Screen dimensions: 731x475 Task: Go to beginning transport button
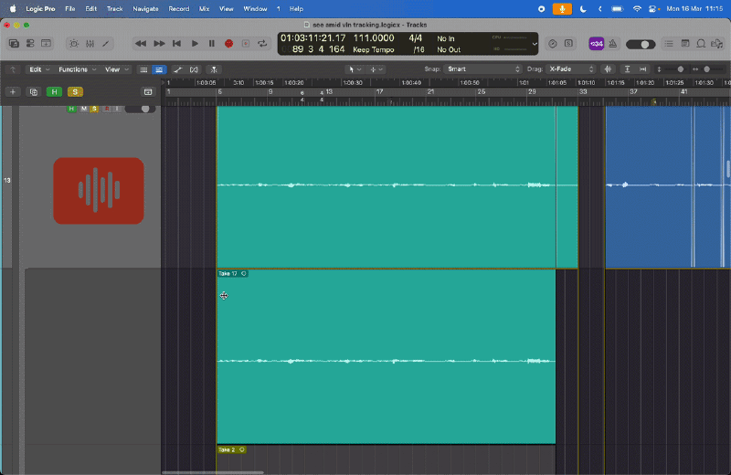176,43
